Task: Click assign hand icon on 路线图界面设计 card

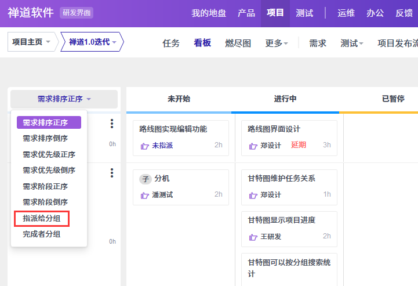Action: (x=253, y=146)
